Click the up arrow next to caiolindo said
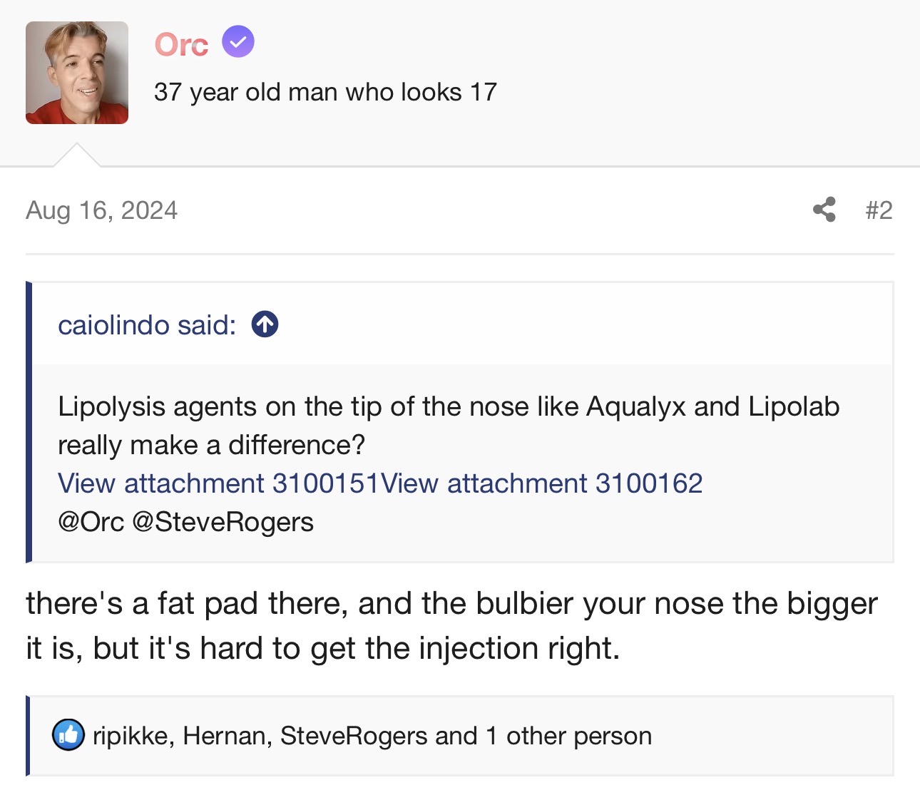Viewport: 920px width, 790px height. (265, 325)
